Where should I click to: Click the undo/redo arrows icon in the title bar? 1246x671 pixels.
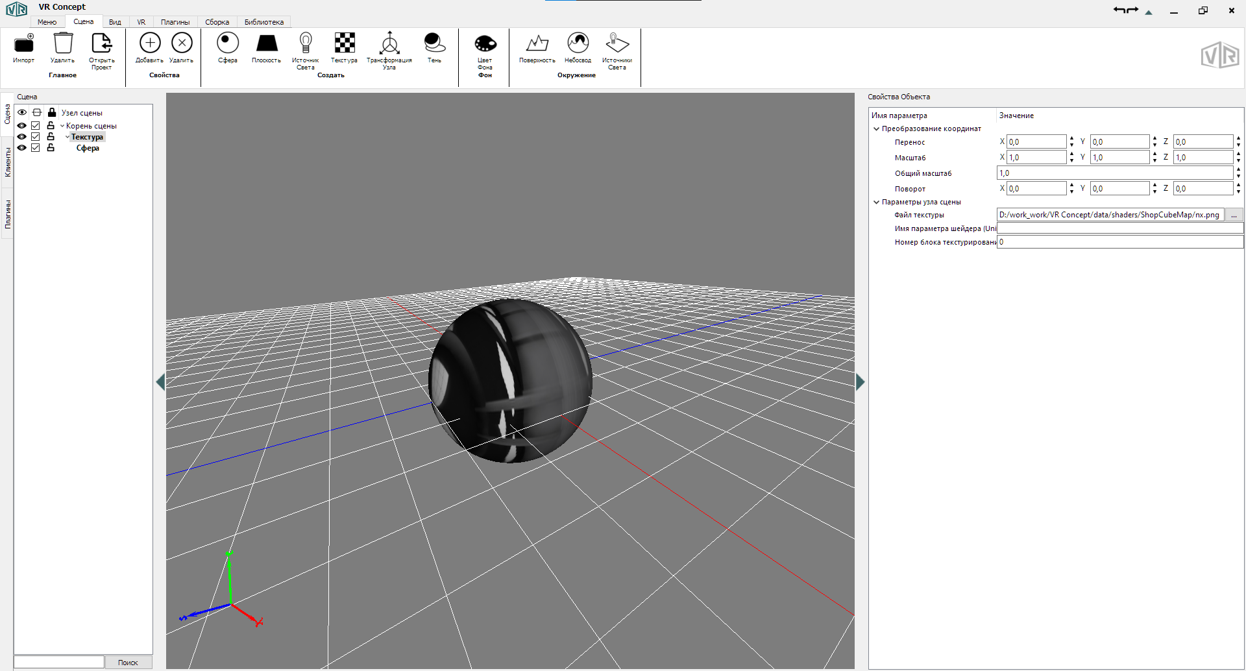[1126, 10]
